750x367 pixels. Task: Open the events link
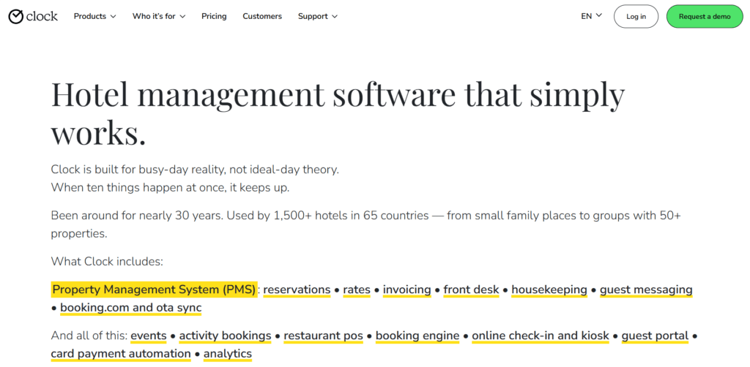(149, 336)
